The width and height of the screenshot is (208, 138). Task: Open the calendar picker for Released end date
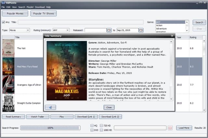(x=141, y=30)
